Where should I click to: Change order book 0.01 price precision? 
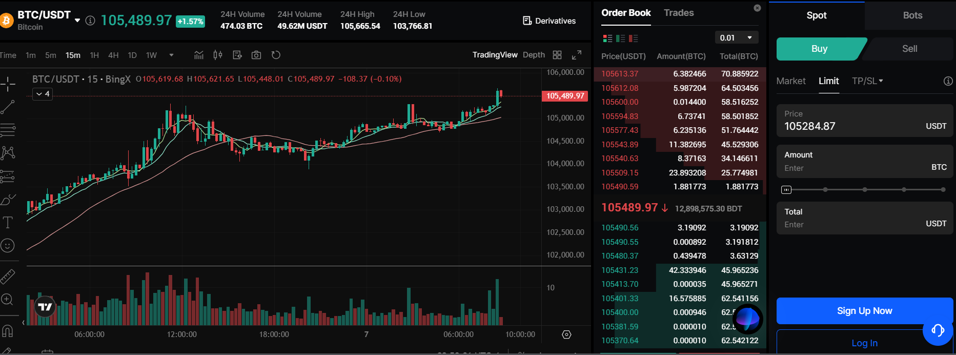[x=736, y=38]
